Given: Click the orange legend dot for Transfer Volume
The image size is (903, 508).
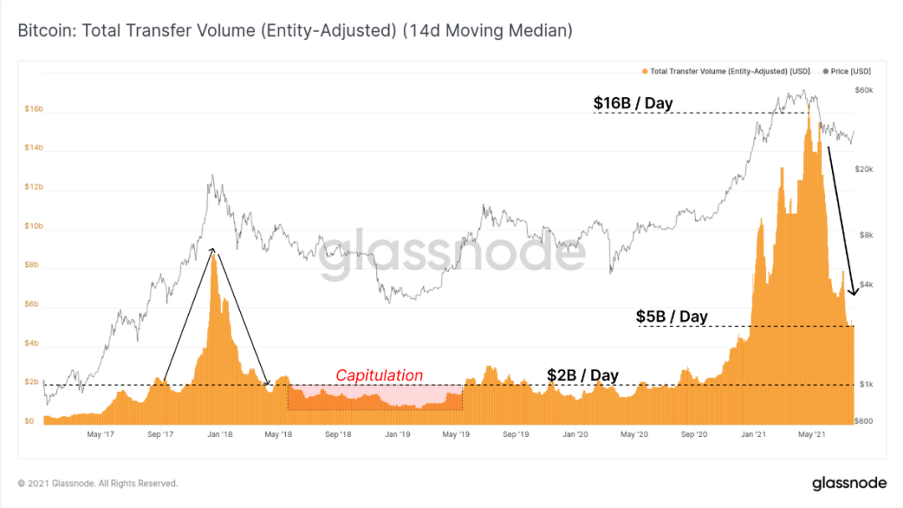Looking at the screenshot, I should click(645, 71).
